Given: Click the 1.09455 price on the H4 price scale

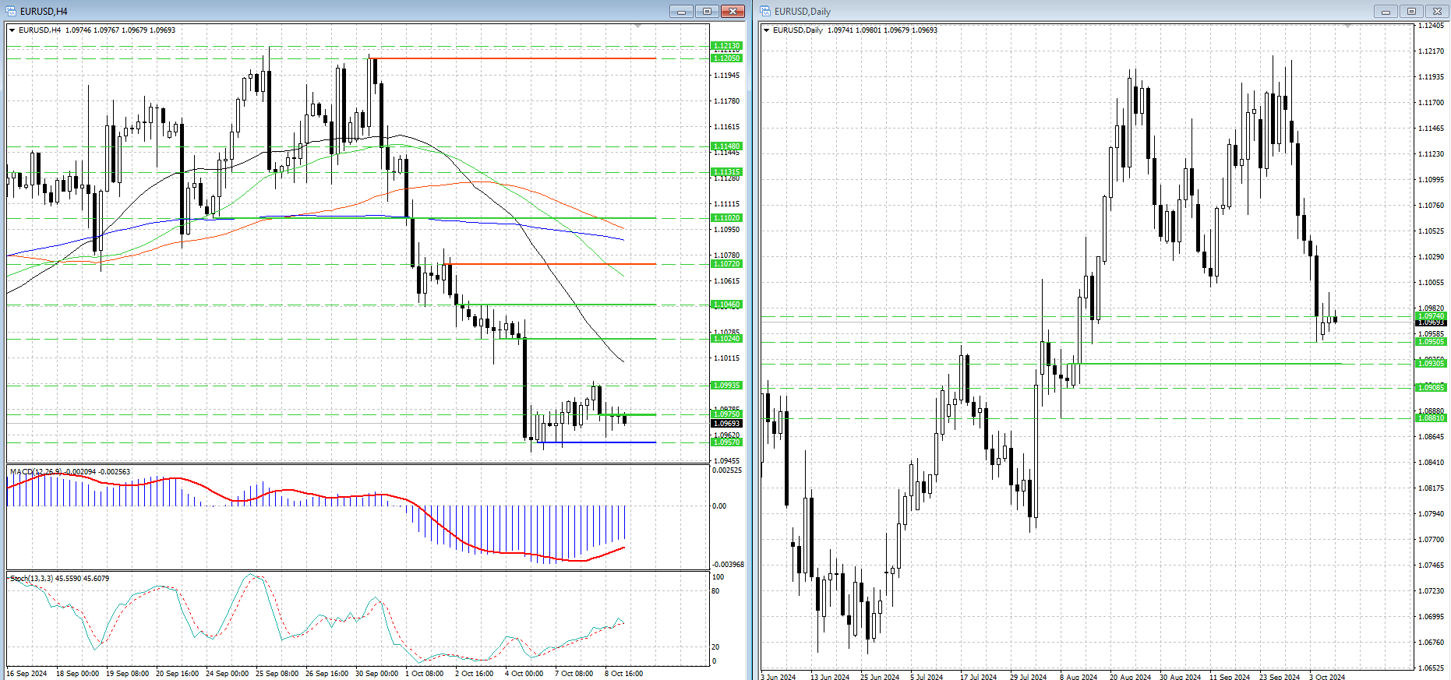Looking at the screenshot, I should [x=727, y=461].
